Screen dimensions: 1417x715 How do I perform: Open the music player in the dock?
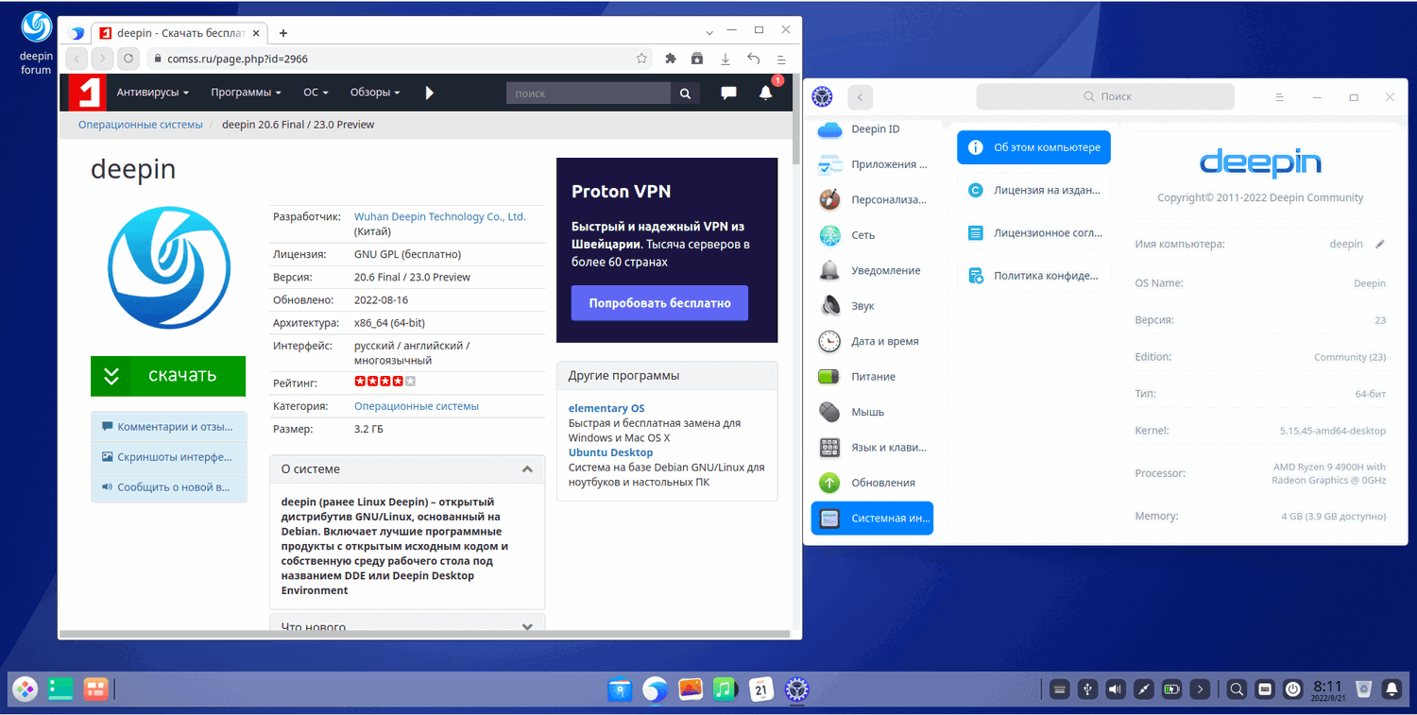pos(726,689)
